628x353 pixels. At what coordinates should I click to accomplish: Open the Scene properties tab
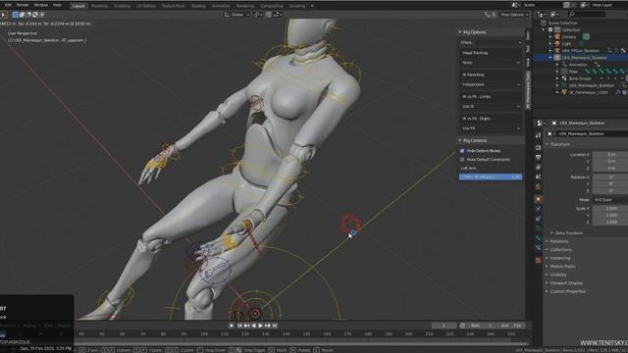[539, 176]
